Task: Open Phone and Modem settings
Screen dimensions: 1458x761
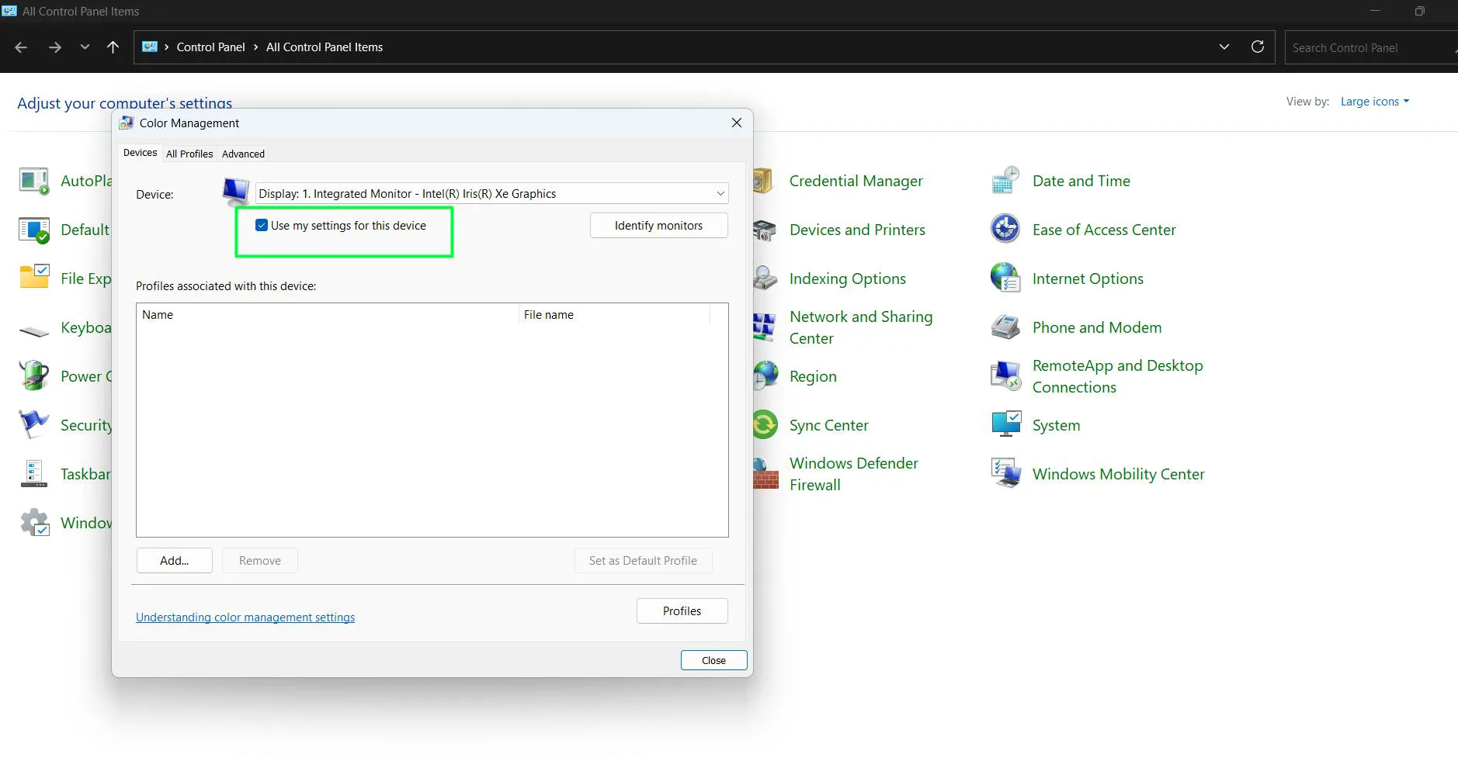Action: [1096, 327]
